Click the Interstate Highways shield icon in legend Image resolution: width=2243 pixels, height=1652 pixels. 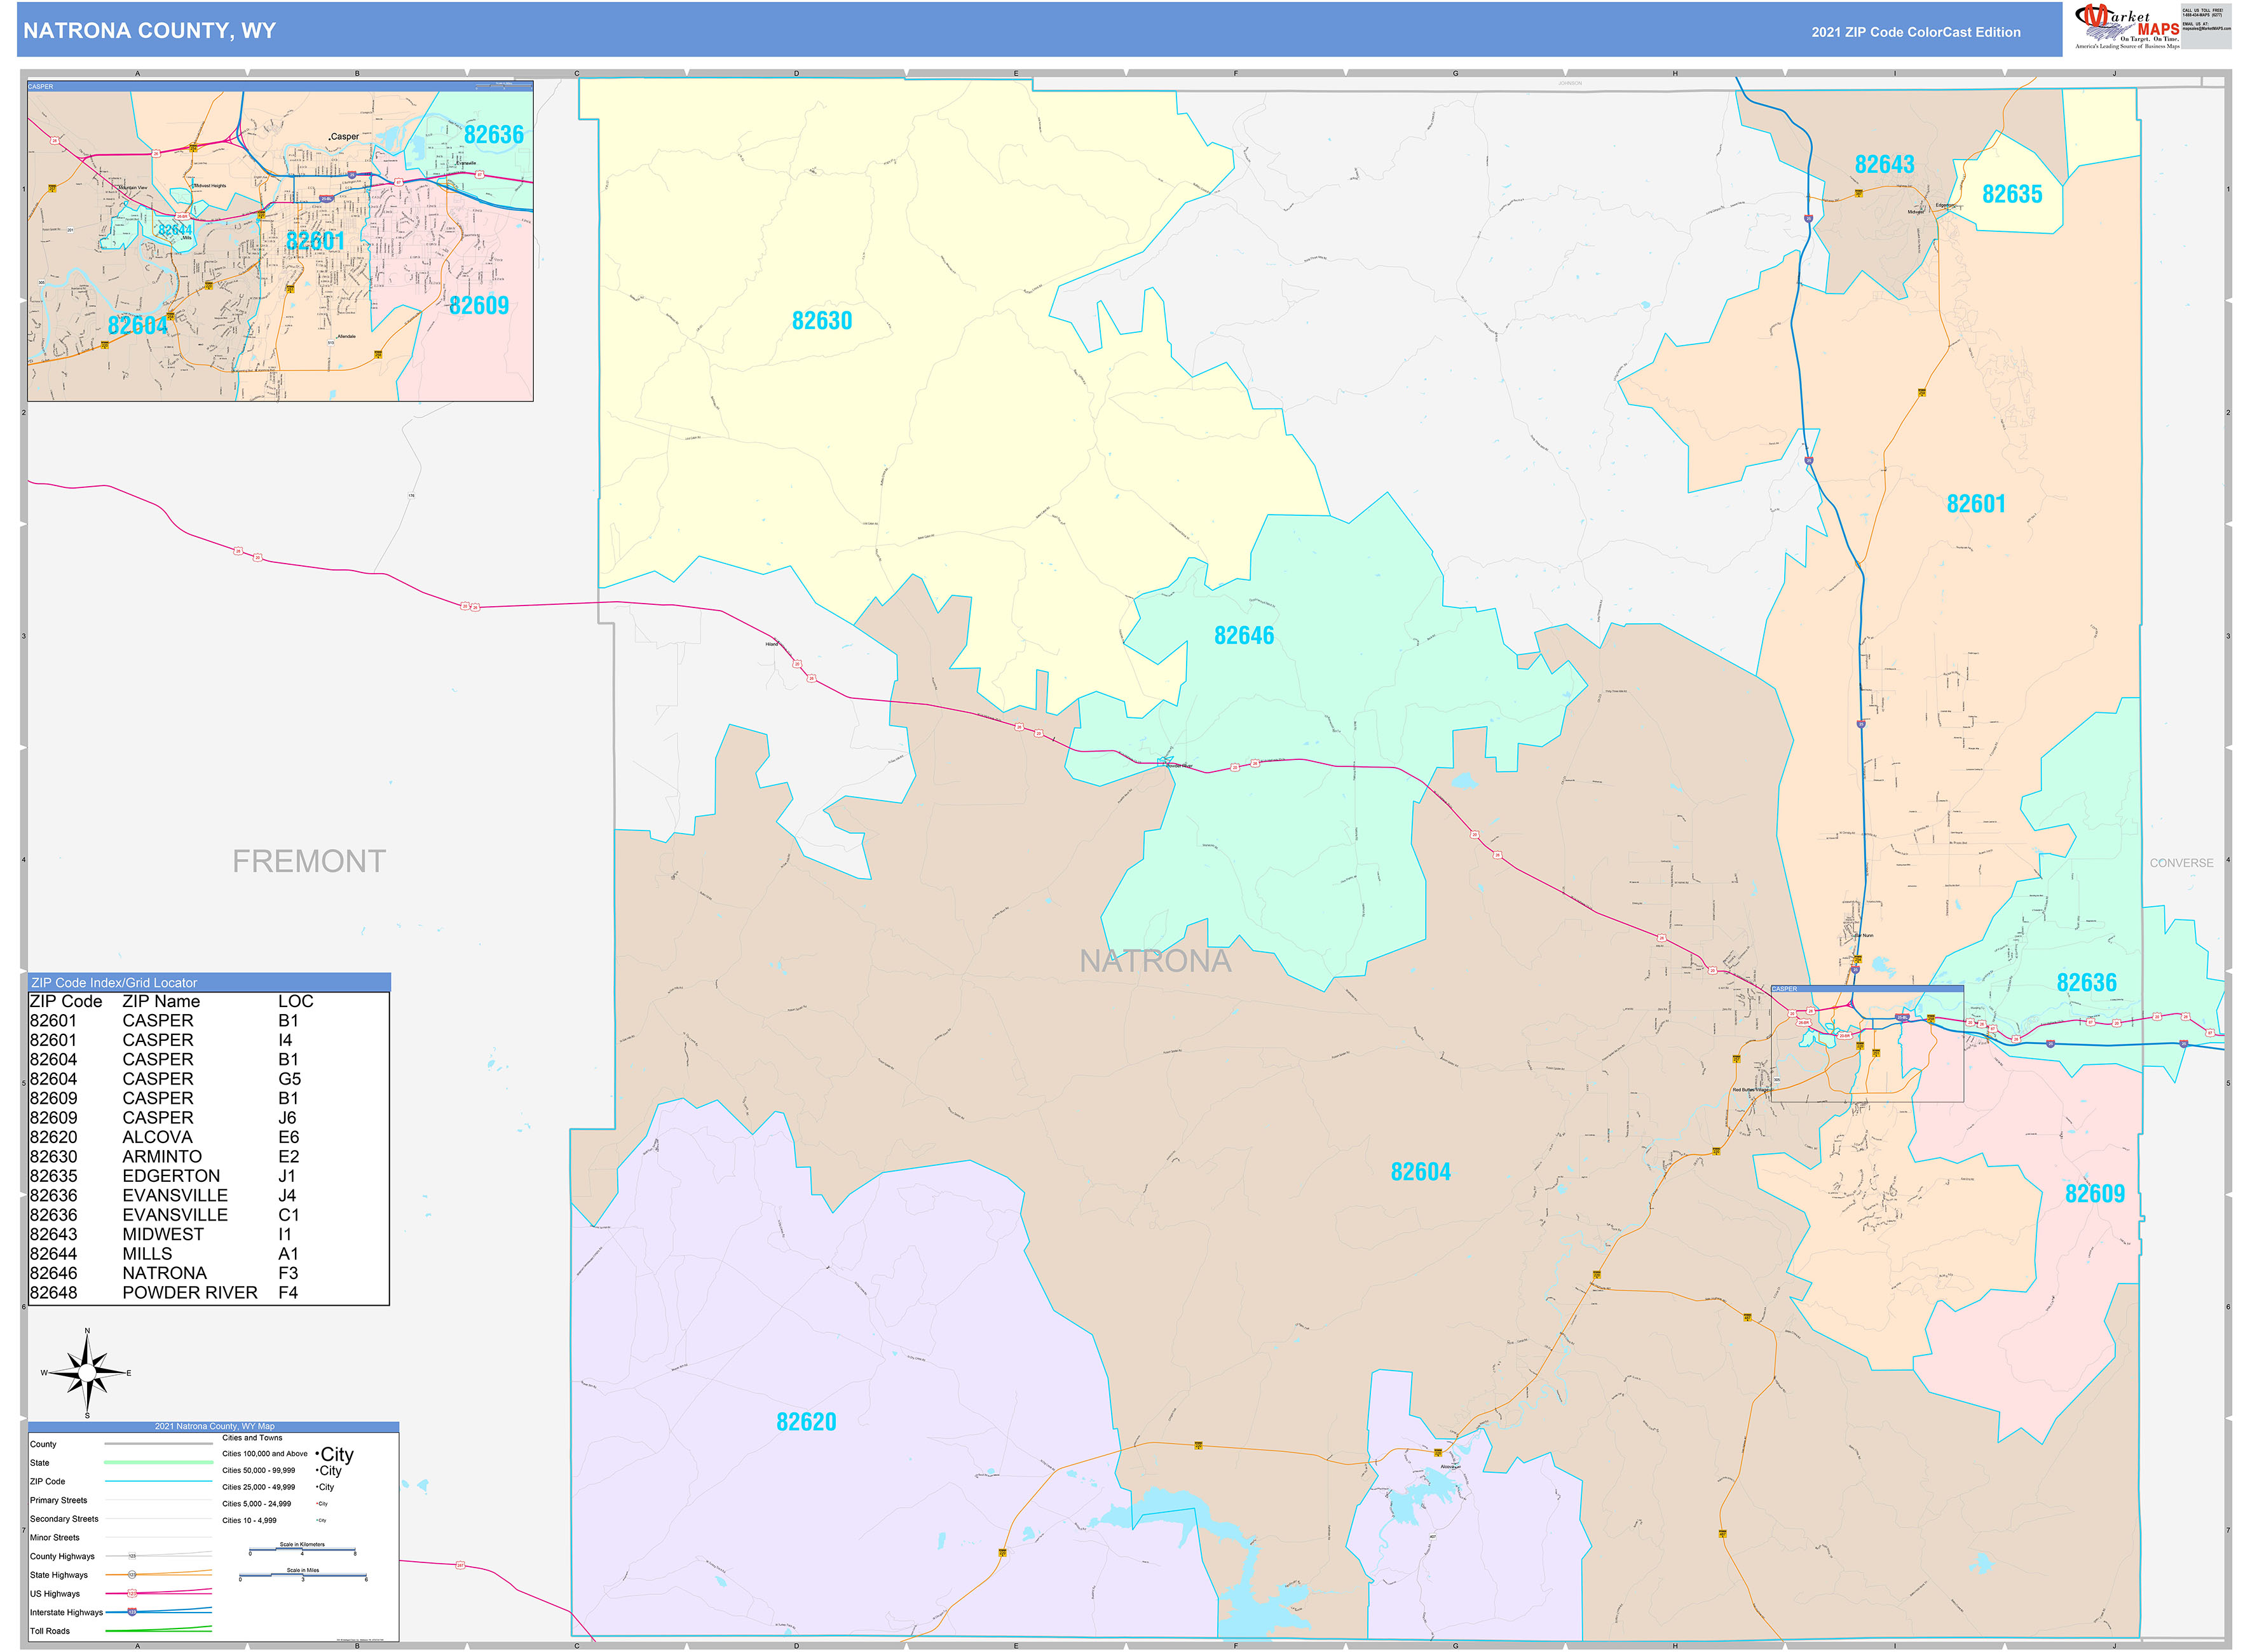click(x=132, y=1612)
